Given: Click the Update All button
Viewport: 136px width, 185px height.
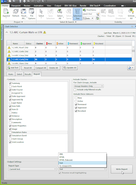Looking at the screenshot, I should (70, 68).
